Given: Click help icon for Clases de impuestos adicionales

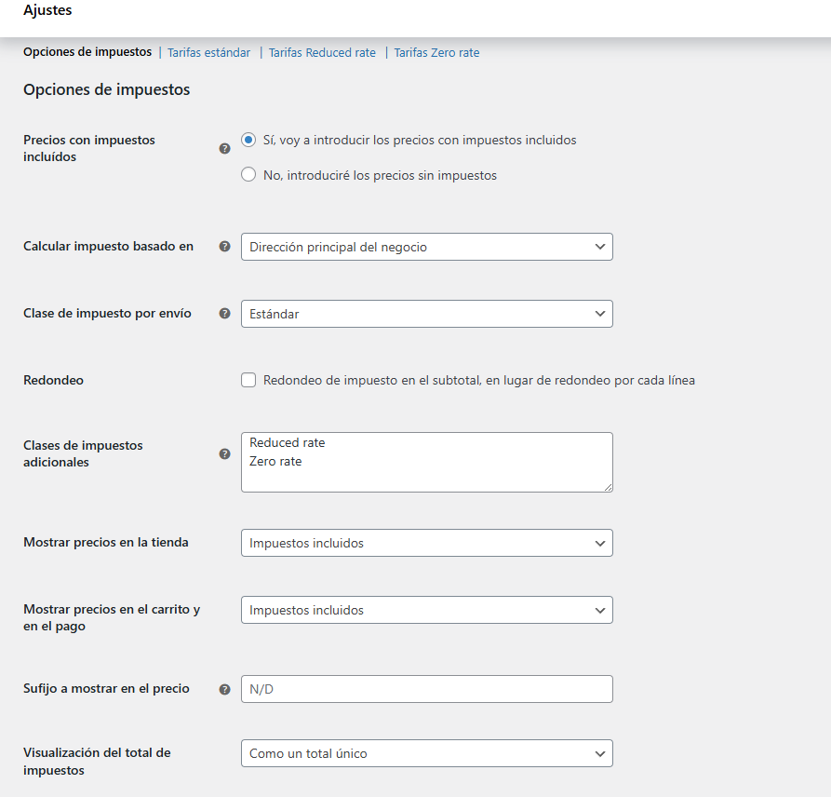Looking at the screenshot, I should (224, 454).
